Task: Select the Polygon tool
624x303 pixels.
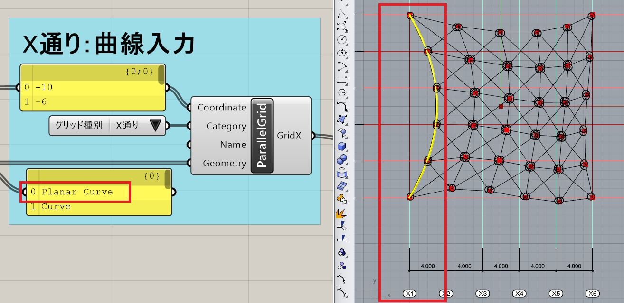Action: click(x=342, y=92)
